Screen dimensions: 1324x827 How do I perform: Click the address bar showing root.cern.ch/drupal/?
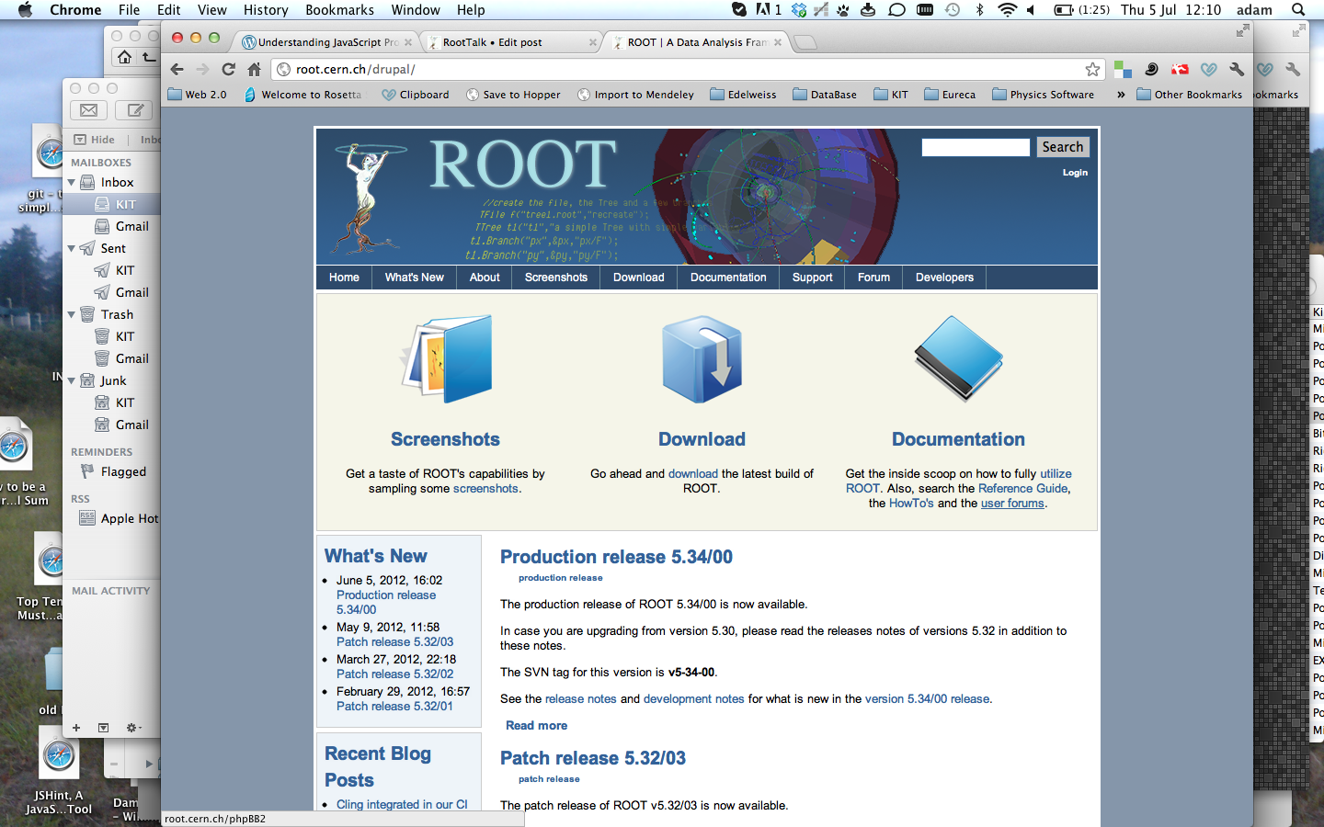point(680,69)
